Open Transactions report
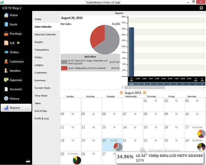The width and height of the screenshot is (206, 165). (46, 50)
